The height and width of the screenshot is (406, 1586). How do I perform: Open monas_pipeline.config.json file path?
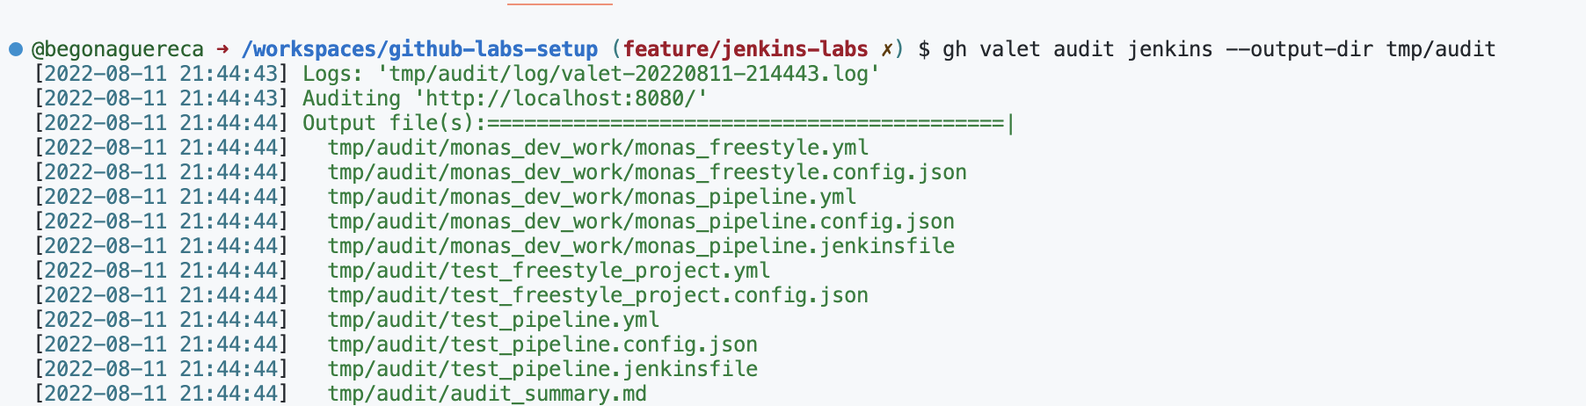(641, 221)
